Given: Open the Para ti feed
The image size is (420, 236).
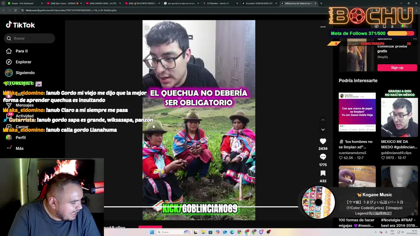Looking at the screenshot, I should click(22, 51).
